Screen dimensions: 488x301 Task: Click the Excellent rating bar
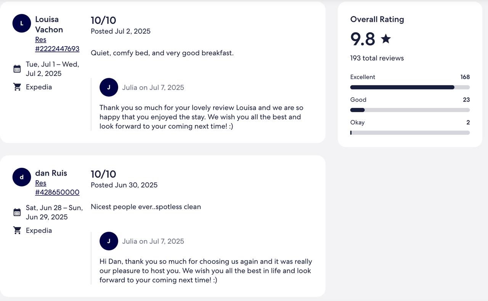click(410, 87)
